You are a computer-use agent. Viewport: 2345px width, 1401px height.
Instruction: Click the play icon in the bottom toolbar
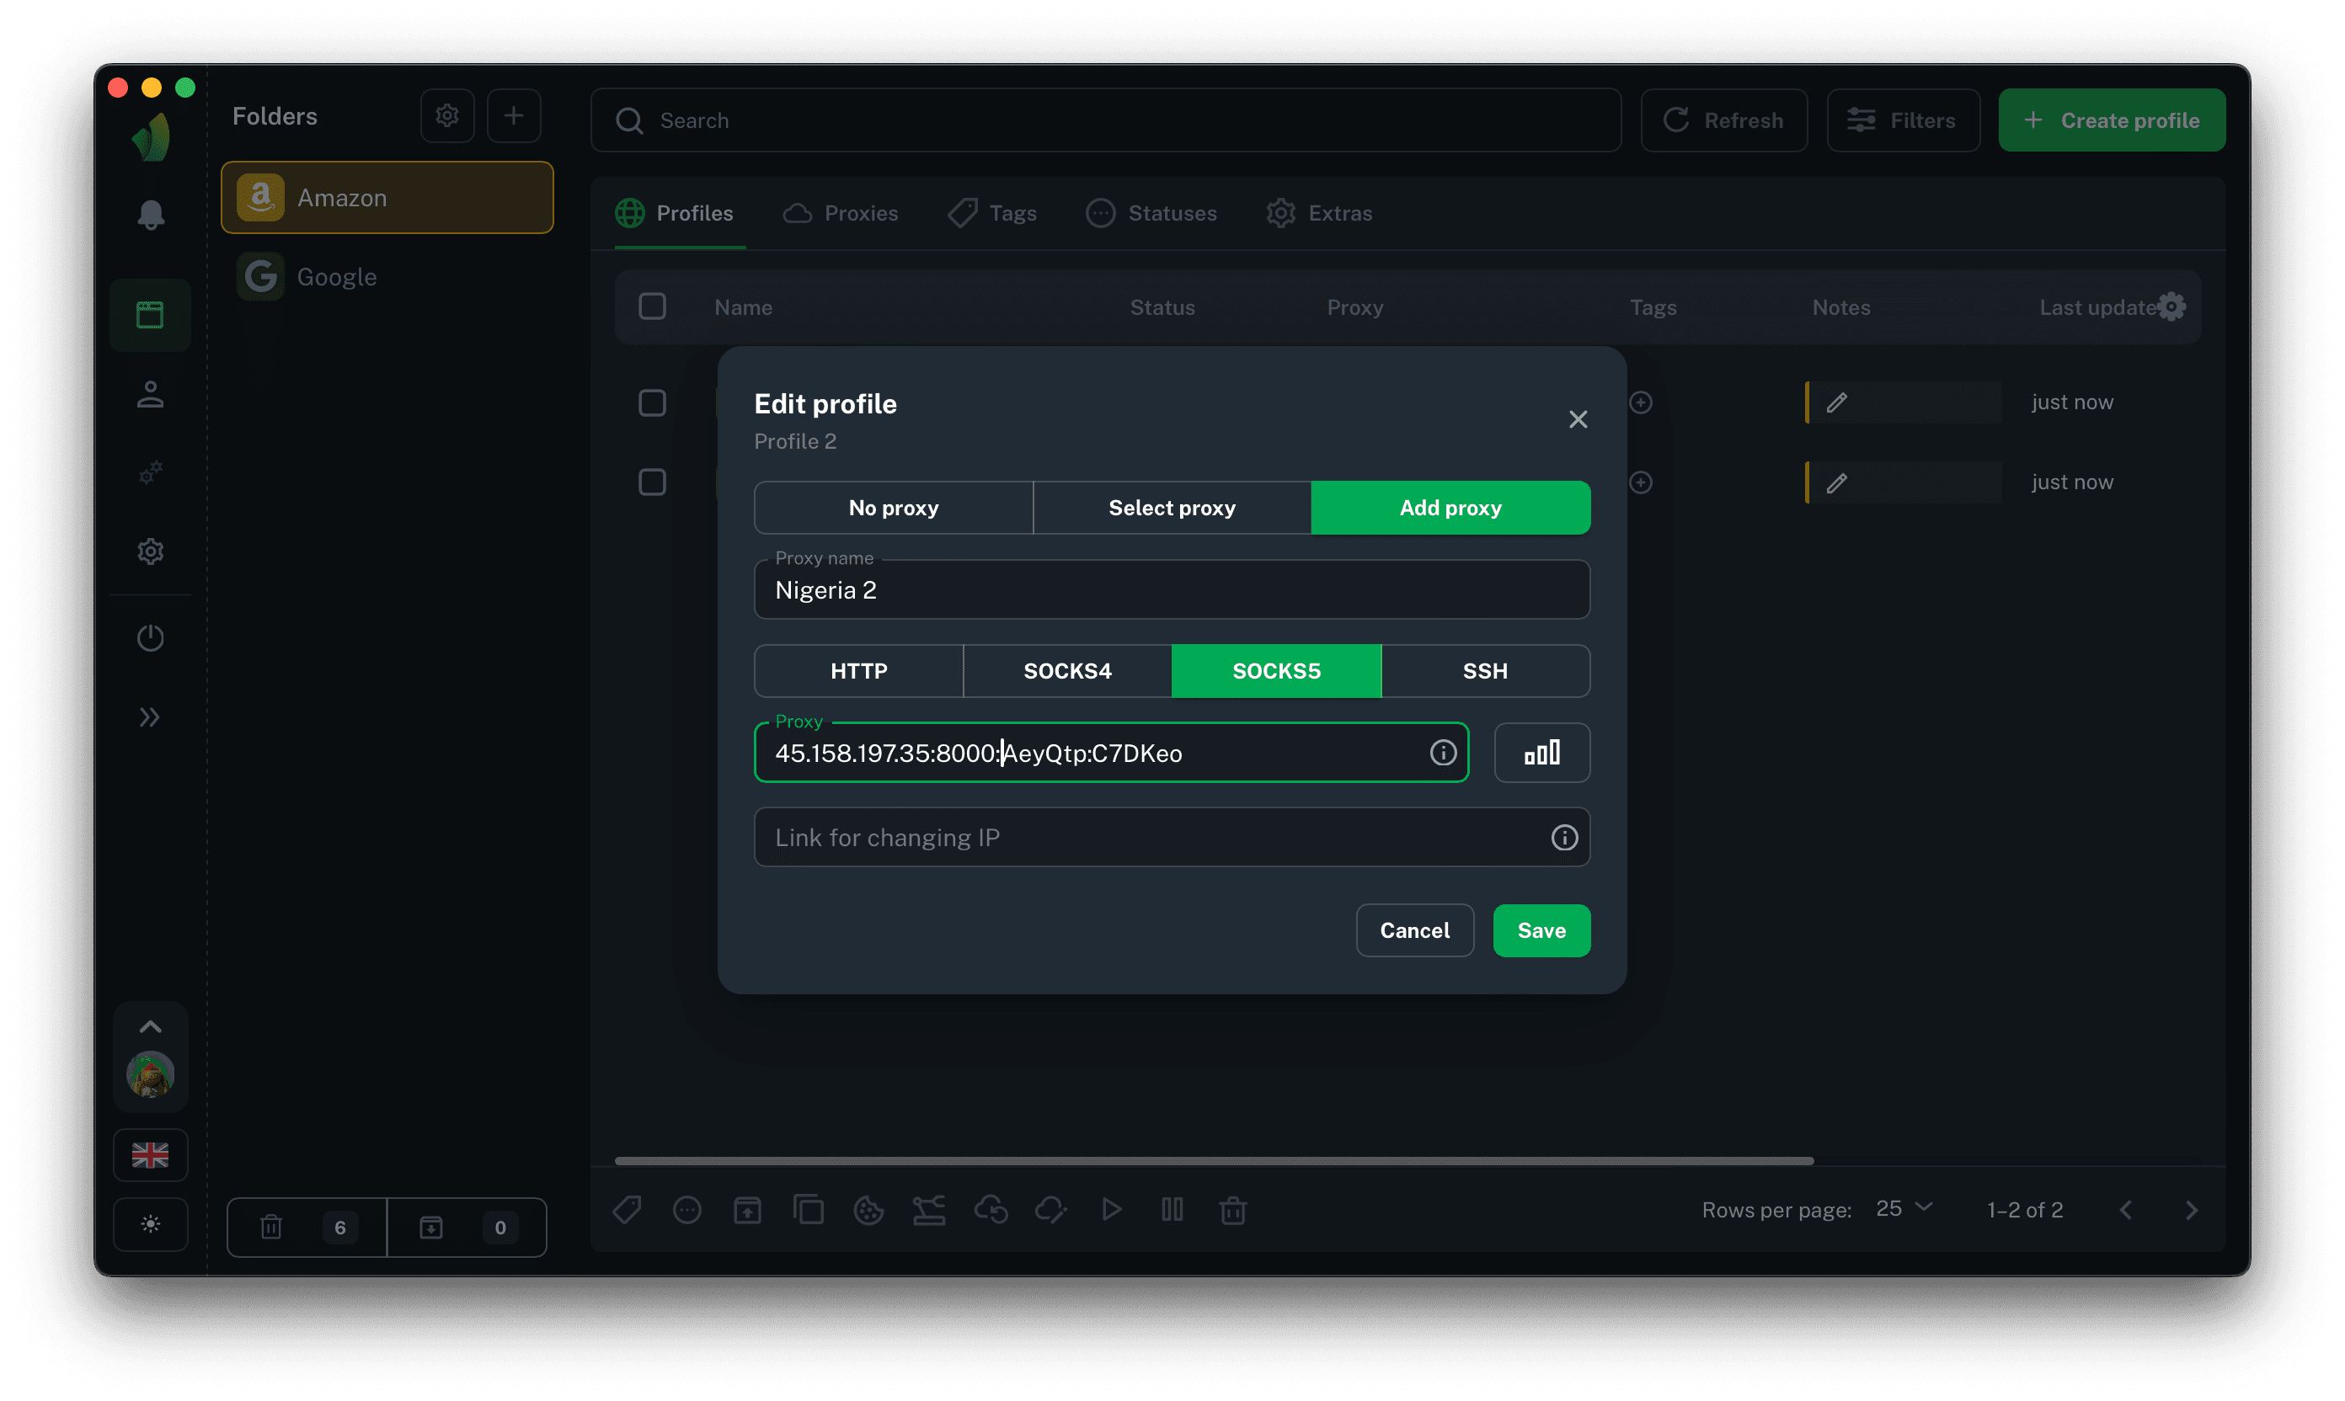click(x=1111, y=1209)
